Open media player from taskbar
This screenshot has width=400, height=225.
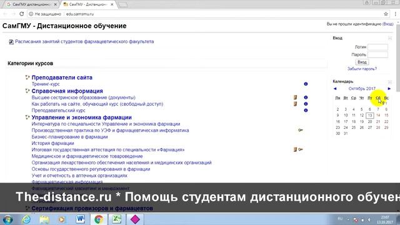[x=62, y=219]
